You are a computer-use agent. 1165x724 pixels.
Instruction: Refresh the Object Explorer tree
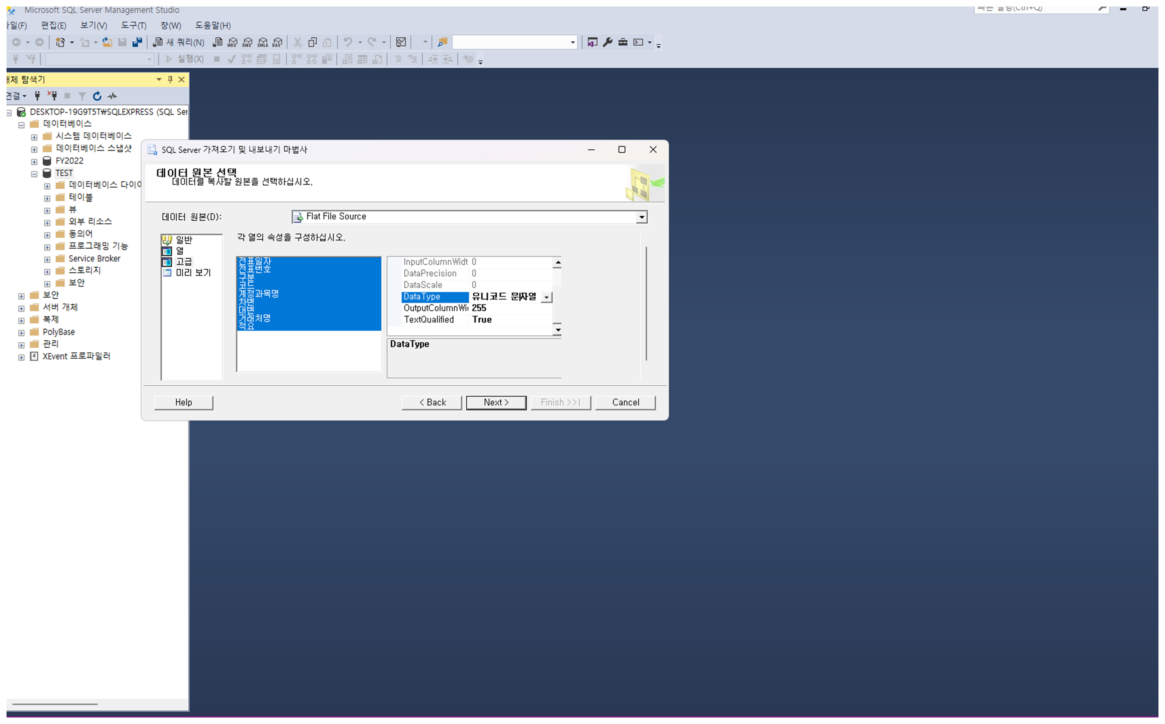tap(97, 96)
